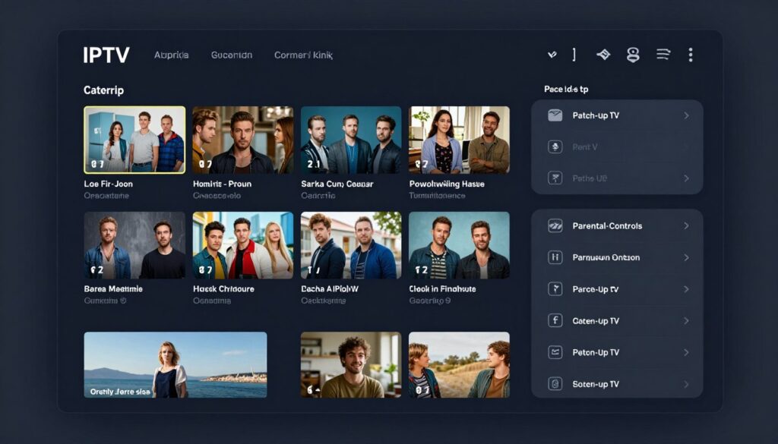Select the Barea Meatimie thumbnail
Viewport: 778px width, 444px height.
[134, 245]
